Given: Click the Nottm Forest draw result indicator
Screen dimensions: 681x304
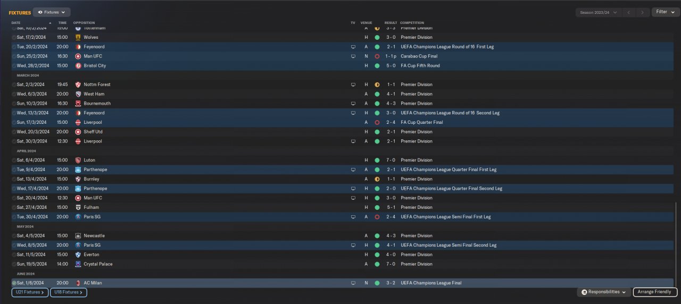Looking at the screenshot, I should pyautogui.click(x=377, y=85).
